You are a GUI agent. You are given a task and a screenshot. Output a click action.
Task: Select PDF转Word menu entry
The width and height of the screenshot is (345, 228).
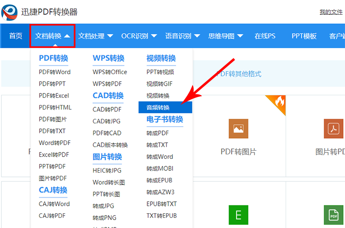[x=55, y=72]
